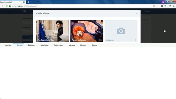The width and height of the screenshot is (176, 99).
Task: Open the Performance tab
Action: (x=59, y=45)
